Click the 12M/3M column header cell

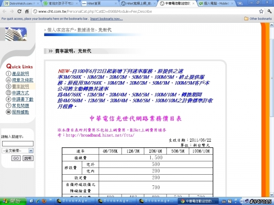133,151
